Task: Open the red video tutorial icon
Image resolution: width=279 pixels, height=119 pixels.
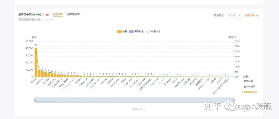Action: pos(47,15)
